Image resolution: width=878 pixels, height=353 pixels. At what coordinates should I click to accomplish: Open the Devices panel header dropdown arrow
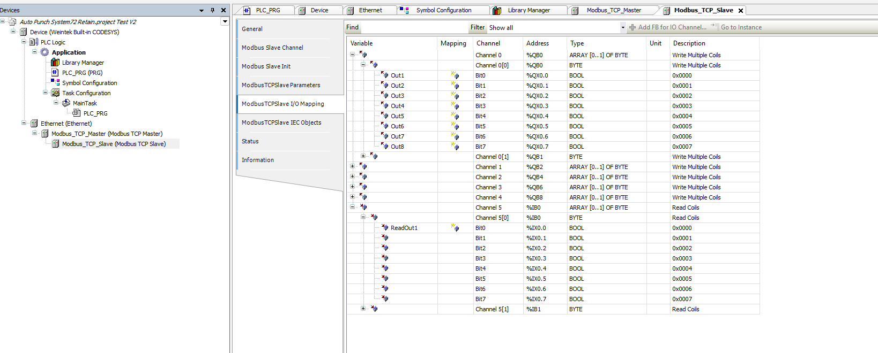[202, 10]
